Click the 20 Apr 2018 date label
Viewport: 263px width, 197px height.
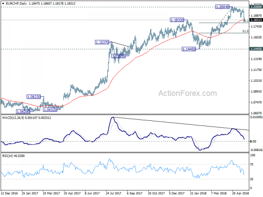click(241, 193)
